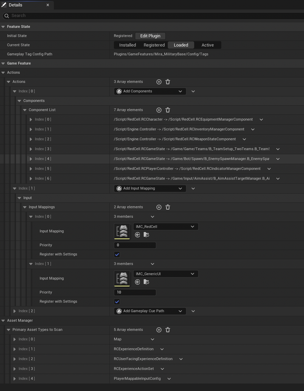The image size is (304, 391).
Task: Open chevron menu for RCIndicatorManagerComponent row
Action: (269, 169)
